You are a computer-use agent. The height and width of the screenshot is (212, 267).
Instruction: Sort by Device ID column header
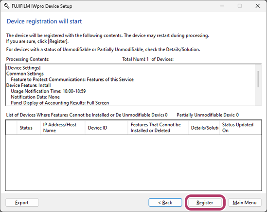click(x=106, y=128)
